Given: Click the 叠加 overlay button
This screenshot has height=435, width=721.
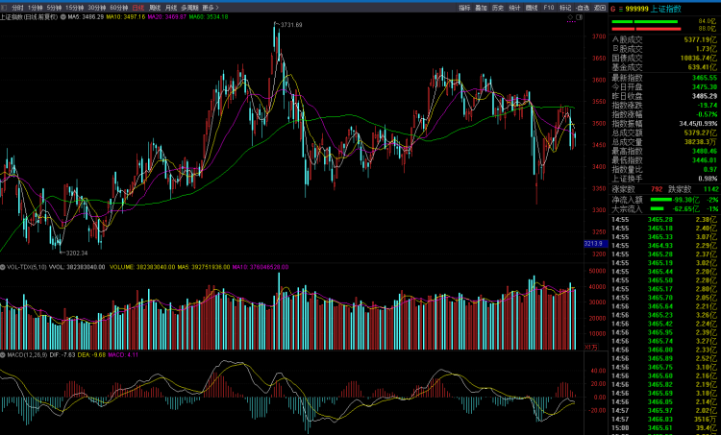Looking at the screenshot, I should pos(481,8).
